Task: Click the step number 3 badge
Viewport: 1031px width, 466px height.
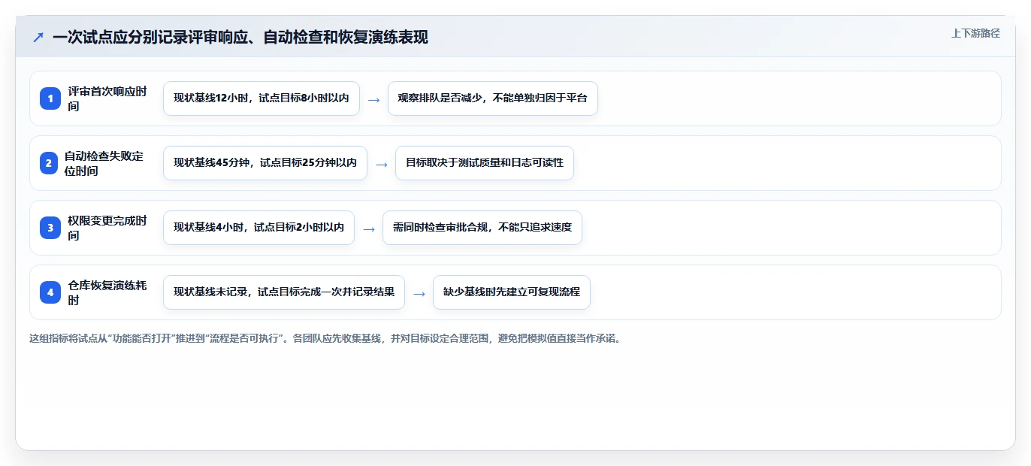Action: pyautogui.click(x=50, y=228)
